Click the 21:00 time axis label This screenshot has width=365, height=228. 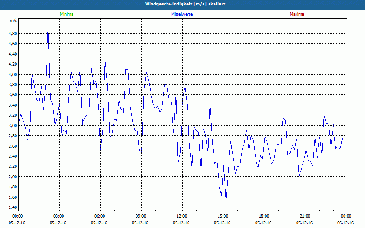[306, 216]
